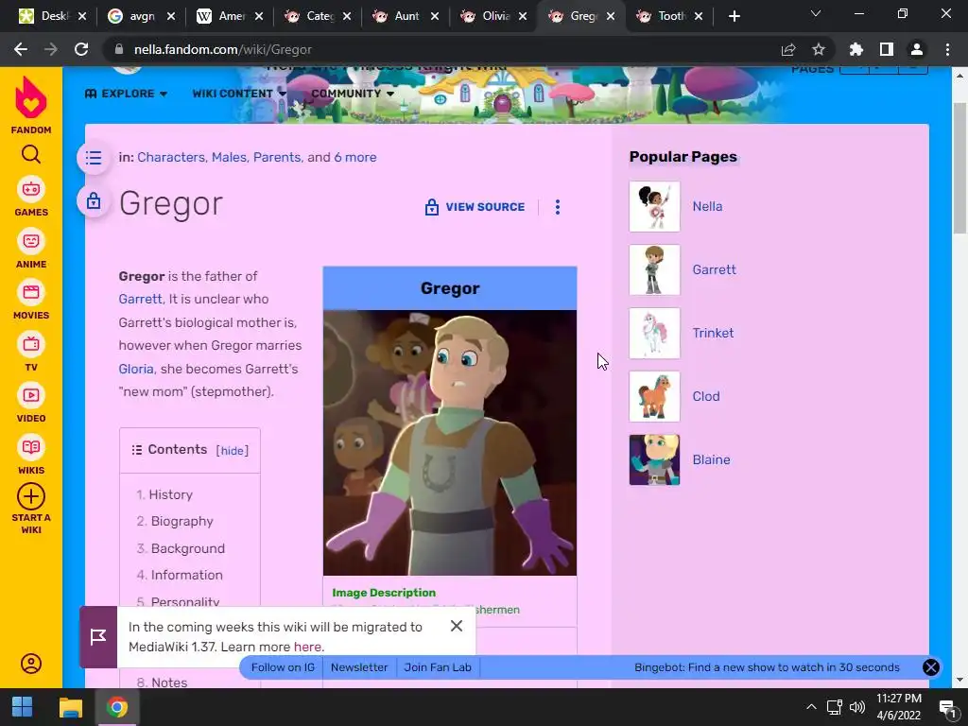Open a new browser tab
Image resolution: width=968 pixels, height=726 pixels.
pos(734,16)
